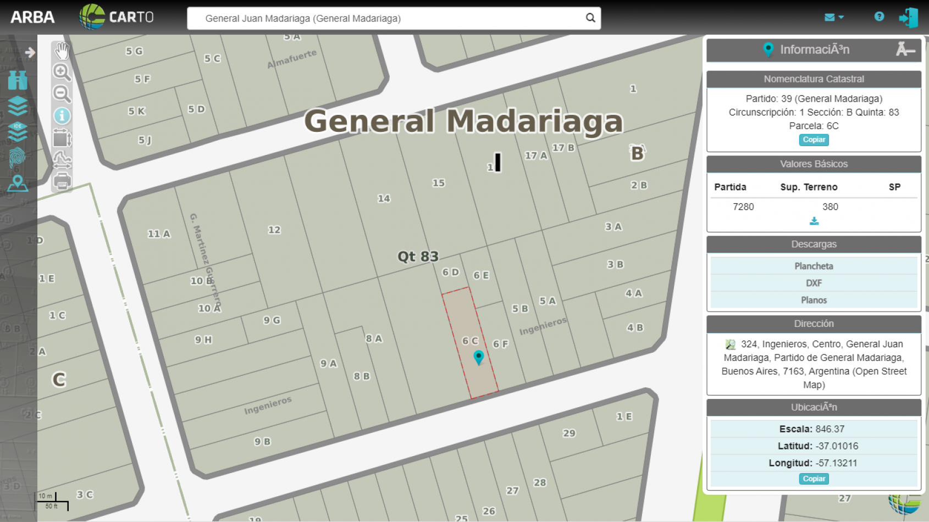Click parcel label 14 on the map
The height and width of the screenshot is (522, 929).
click(384, 198)
